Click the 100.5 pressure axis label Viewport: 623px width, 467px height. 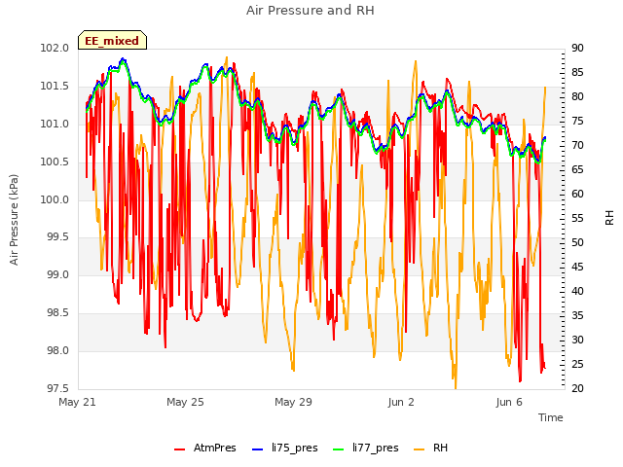tap(55, 162)
